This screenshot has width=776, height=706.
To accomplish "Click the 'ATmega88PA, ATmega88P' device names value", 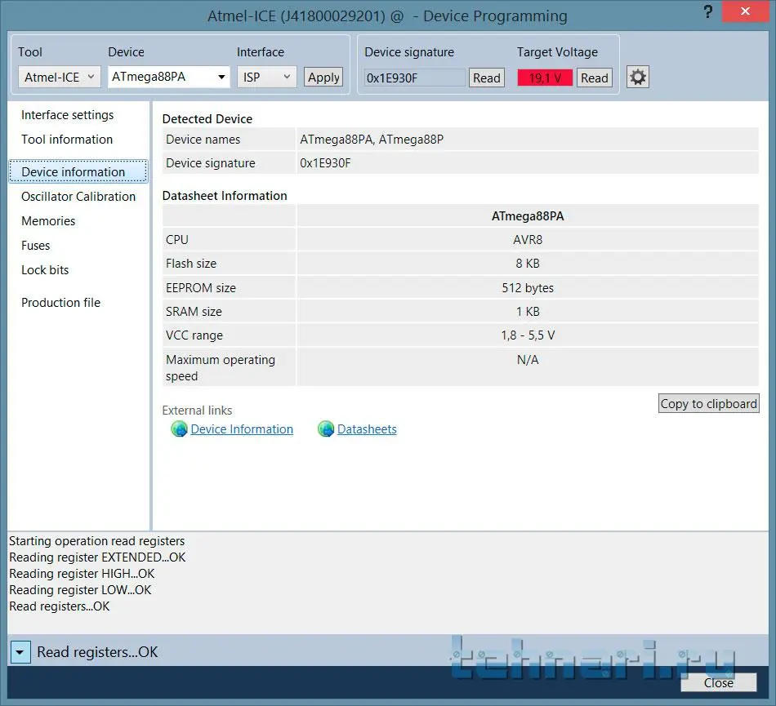I will pos(372,140).
